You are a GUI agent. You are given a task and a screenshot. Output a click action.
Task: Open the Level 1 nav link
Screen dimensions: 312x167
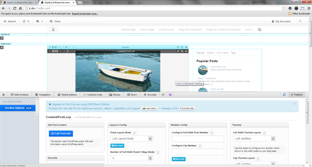pyautogui.click(x=249, y=30)
